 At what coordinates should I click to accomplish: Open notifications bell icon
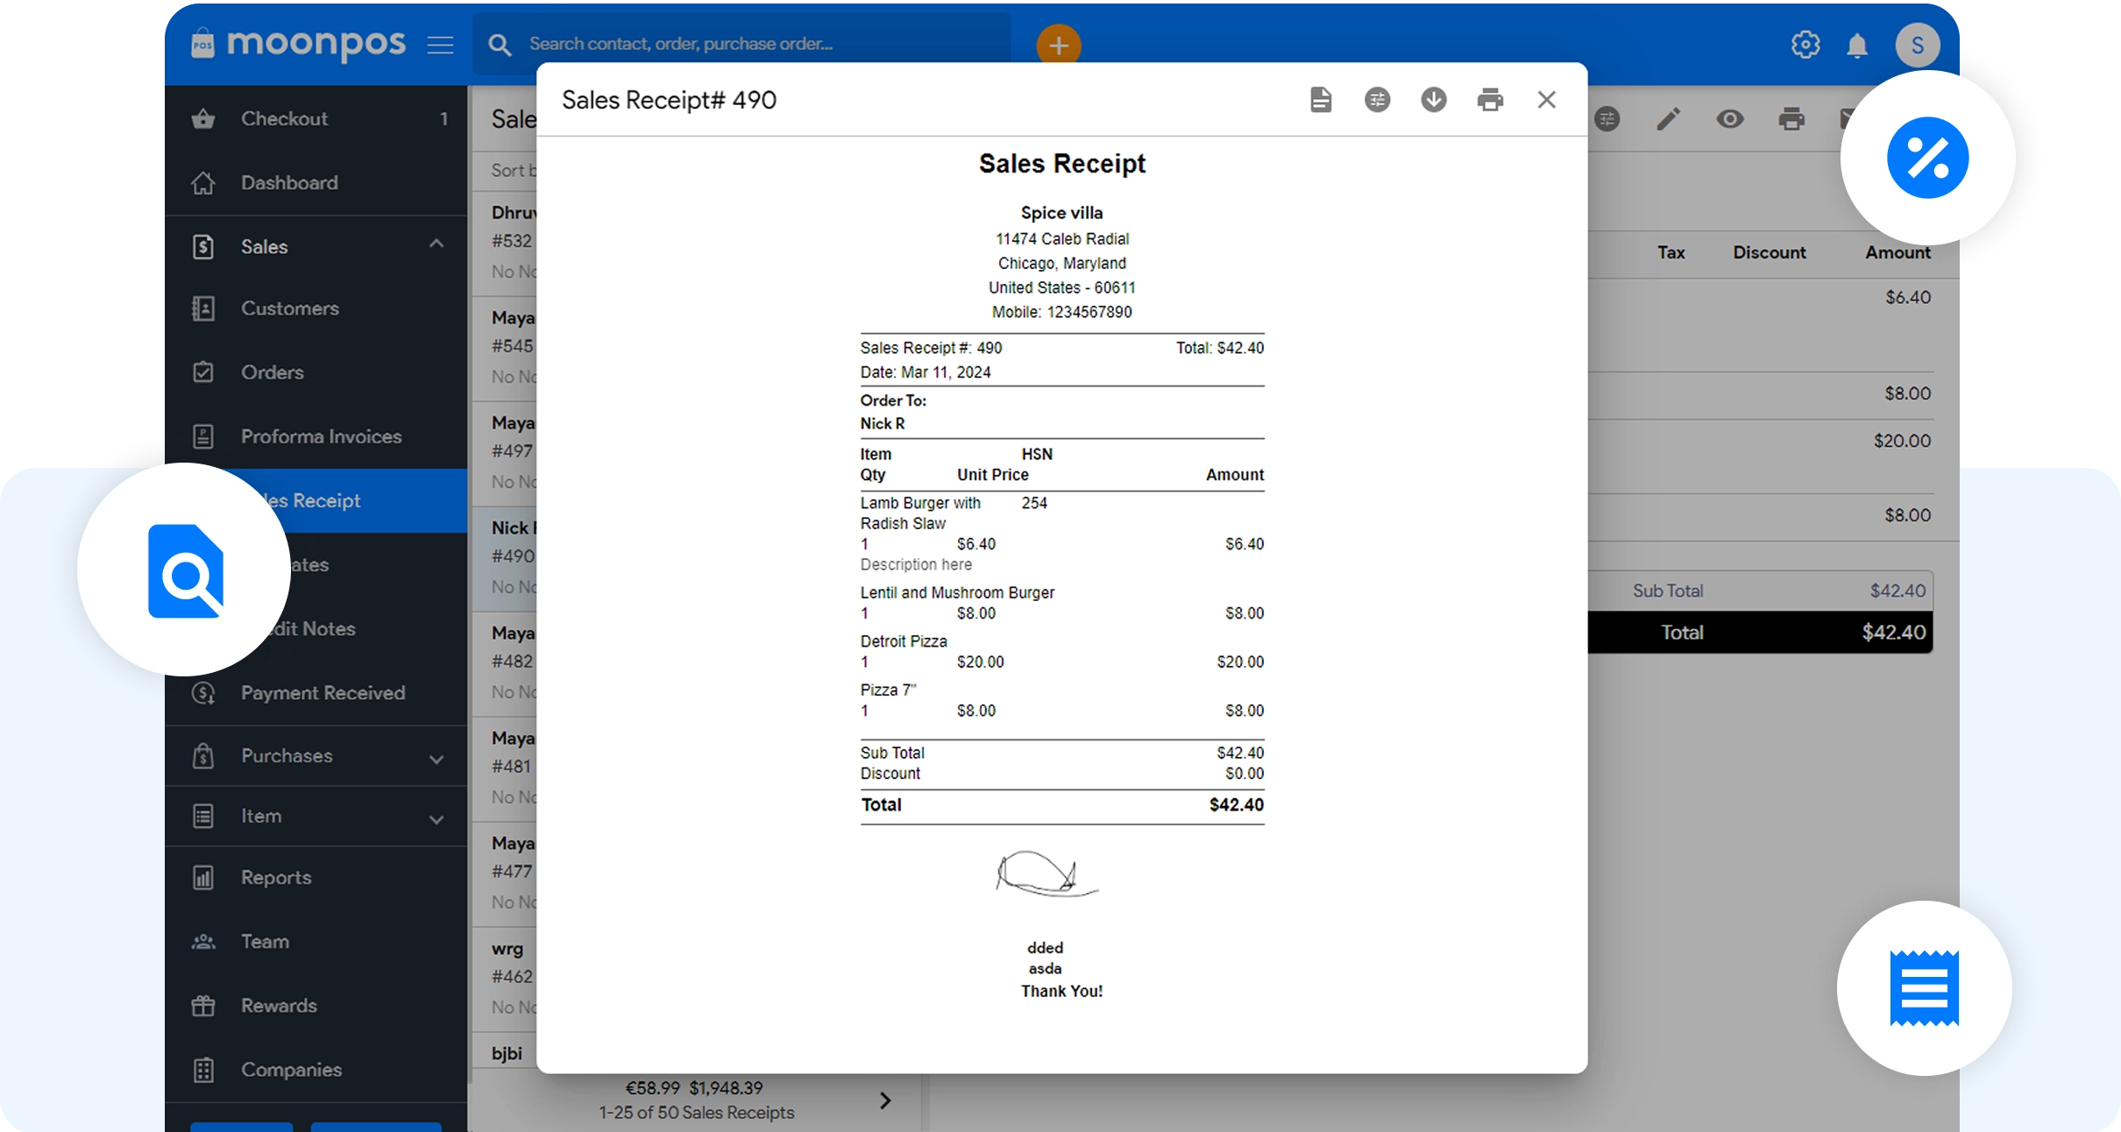pos(1857,46)
